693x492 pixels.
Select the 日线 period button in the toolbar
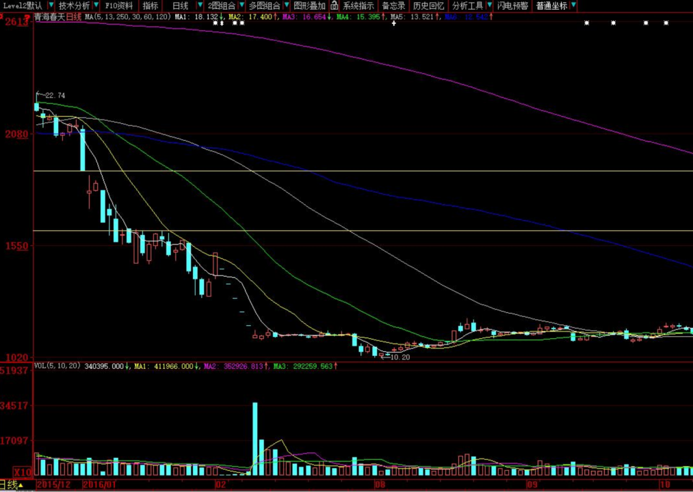[181, 5]
